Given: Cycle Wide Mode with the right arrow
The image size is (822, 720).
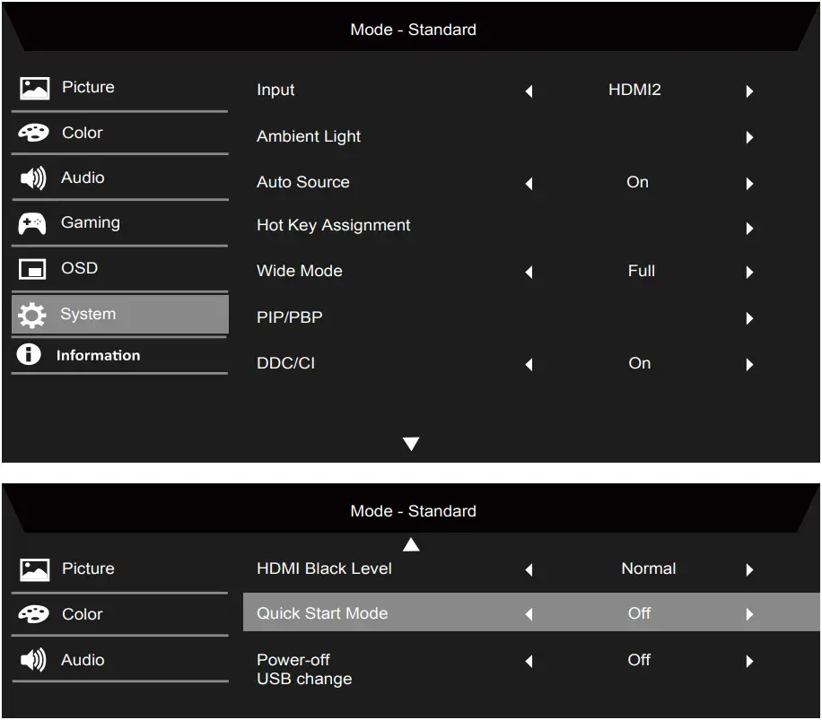Looking at the screenshot, I should tap(749, 272).
